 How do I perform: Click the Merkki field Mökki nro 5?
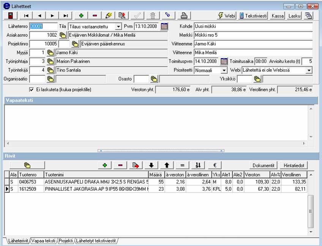click(x=253, y=35)
